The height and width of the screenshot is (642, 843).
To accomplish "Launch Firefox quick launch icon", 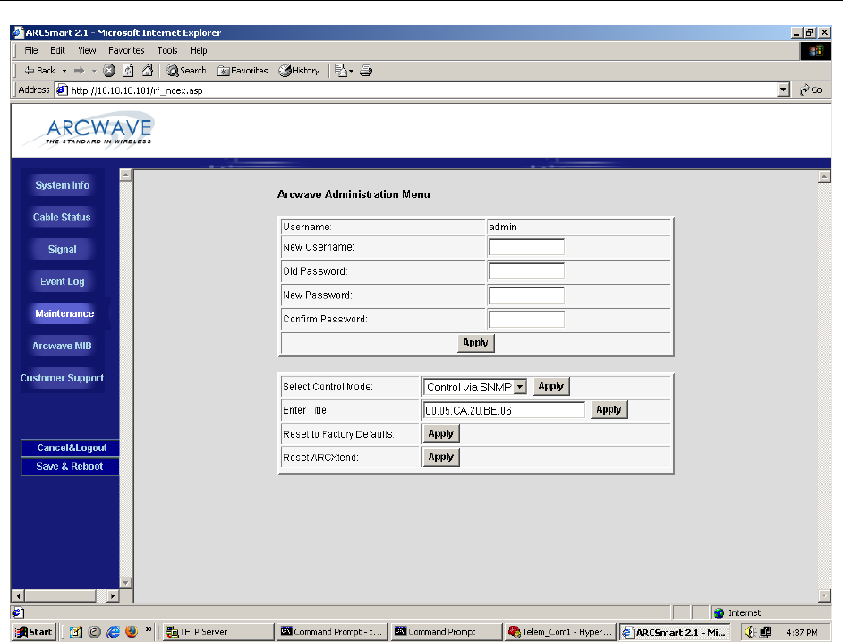I will (x=132, y=632).
